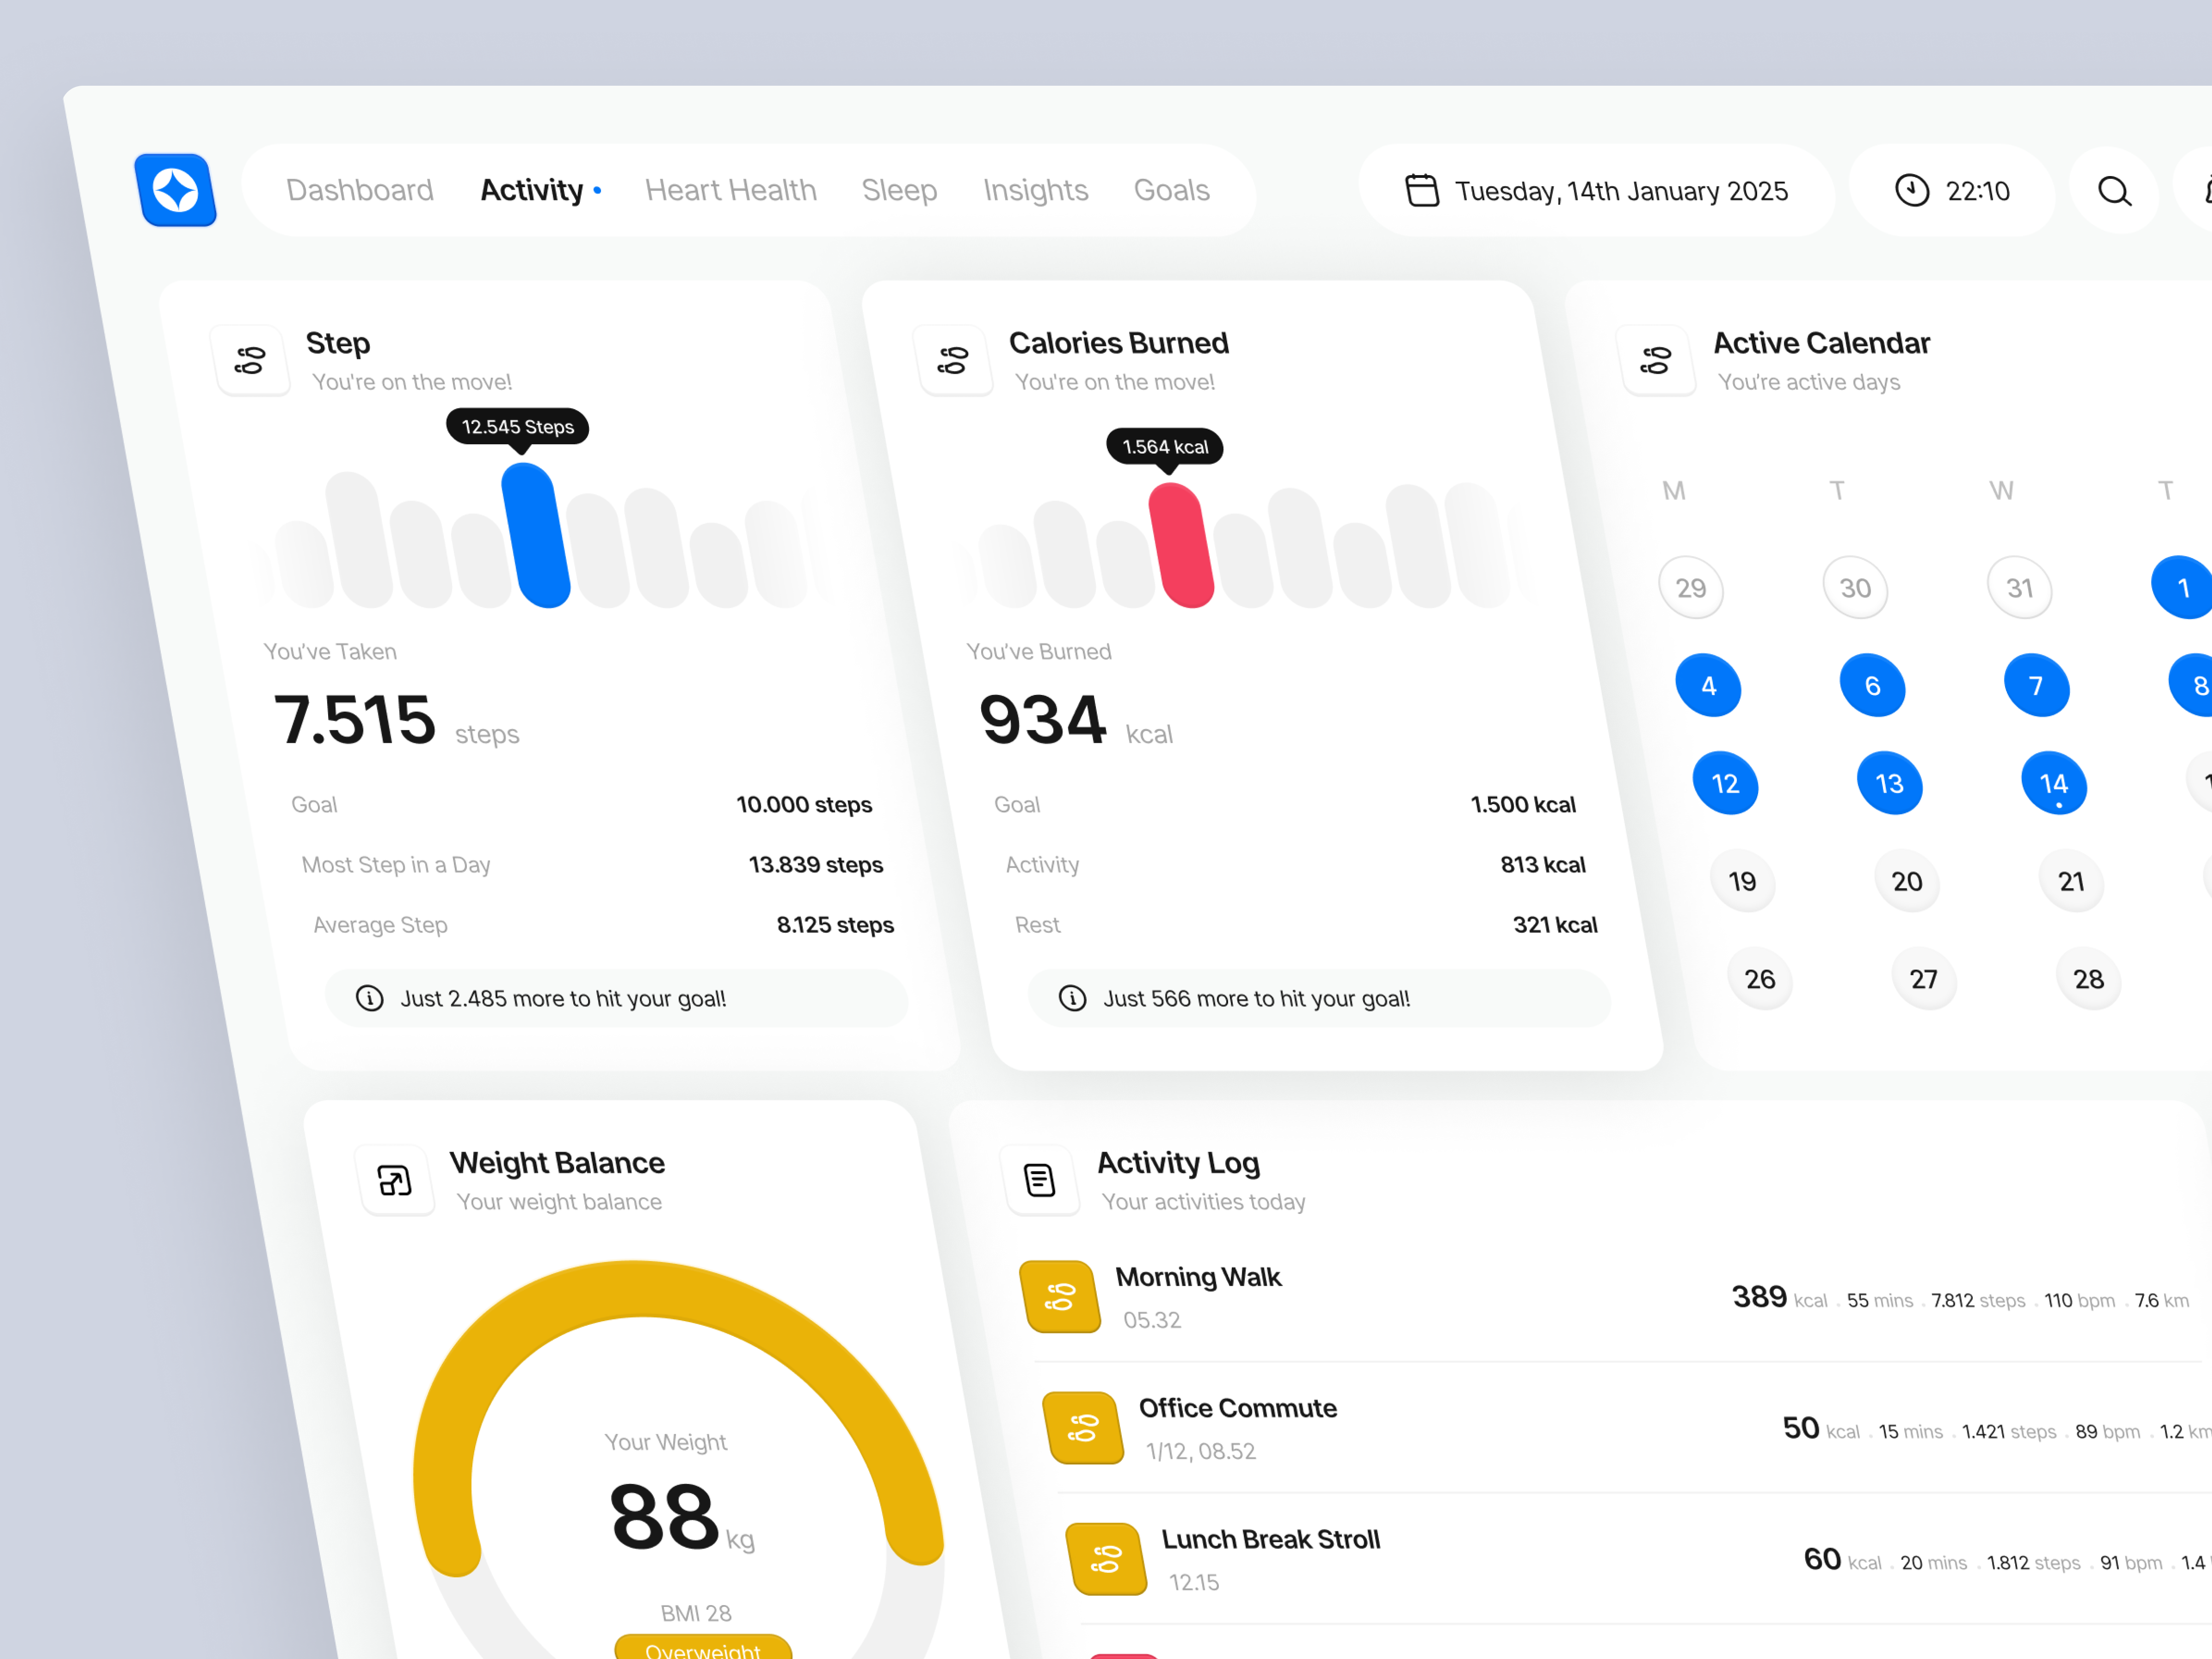Viewport: 2212px width, 1659px height.
Task: Open the Insights section
Action: click(1036, 190)
